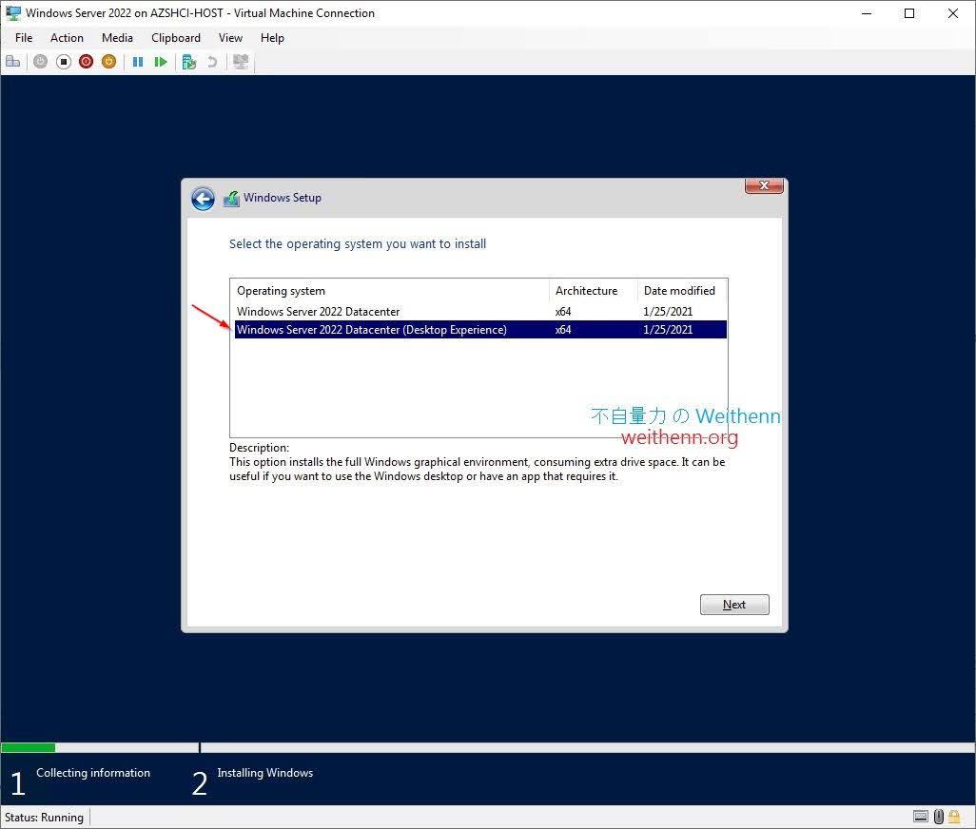Open the Action menu

[67, 38]
